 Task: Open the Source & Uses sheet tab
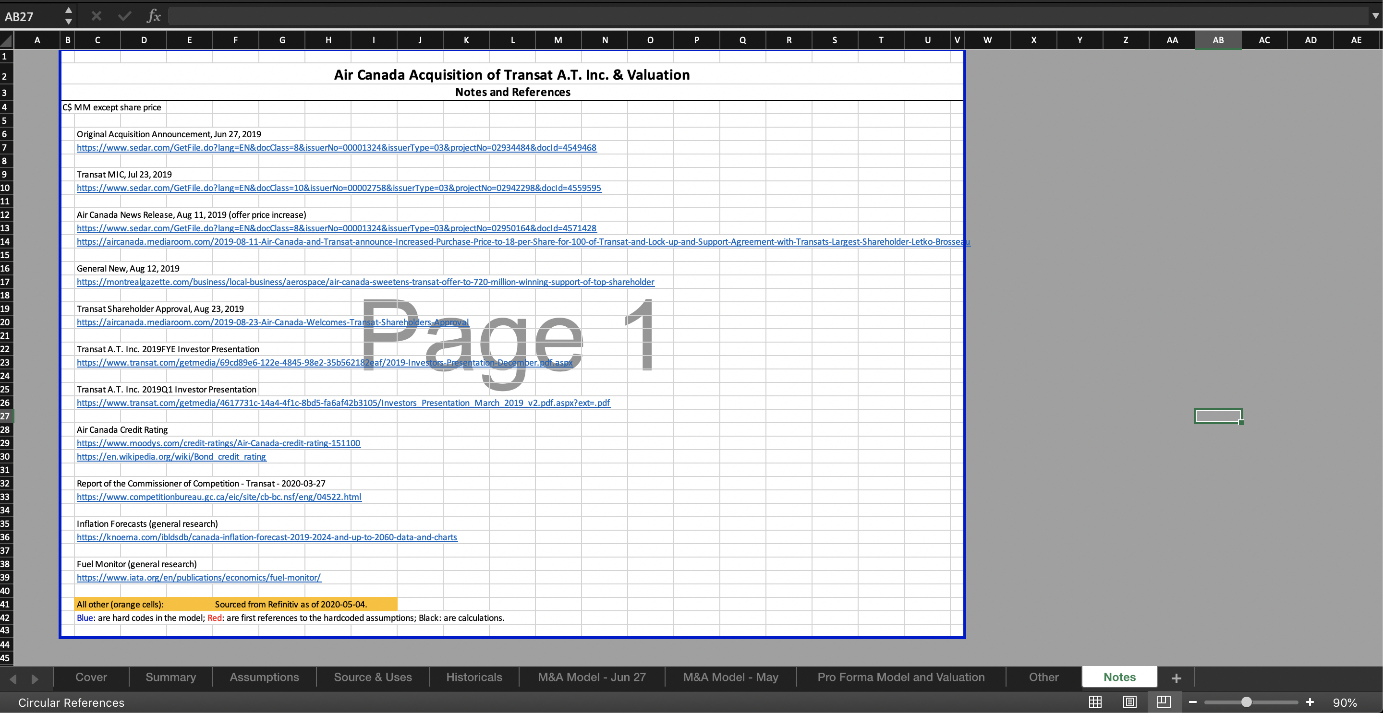click(x=373, y=677)
